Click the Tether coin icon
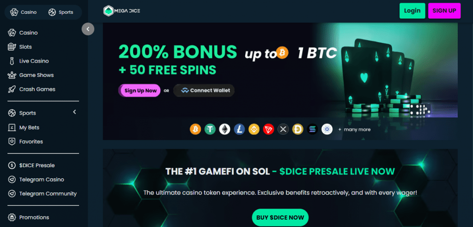This screenshot has width=473, height=227. tap(210, 129)
